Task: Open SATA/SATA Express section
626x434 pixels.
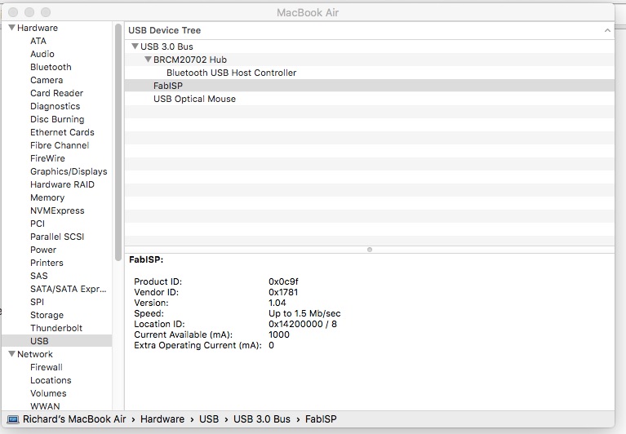Action: (69, 289)
